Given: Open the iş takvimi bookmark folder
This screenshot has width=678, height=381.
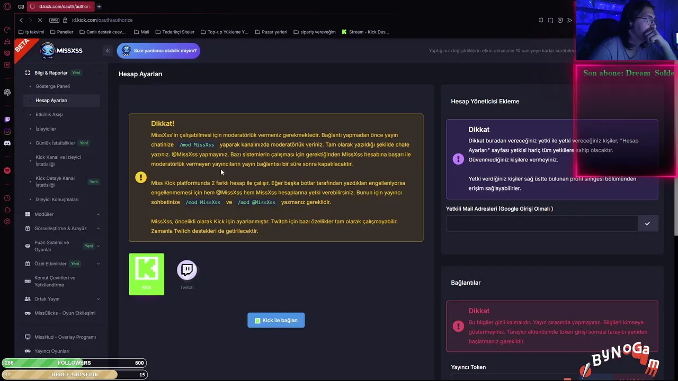Looking at the screenshot, I should pyautogui.click(x=31, y=32).
